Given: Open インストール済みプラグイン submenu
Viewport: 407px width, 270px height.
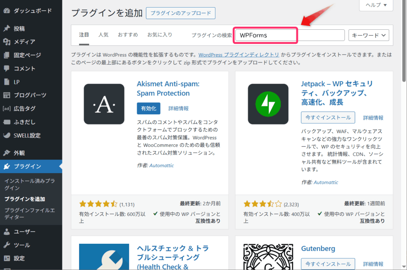Looking at the screenshot, I should tap(29, 184).
